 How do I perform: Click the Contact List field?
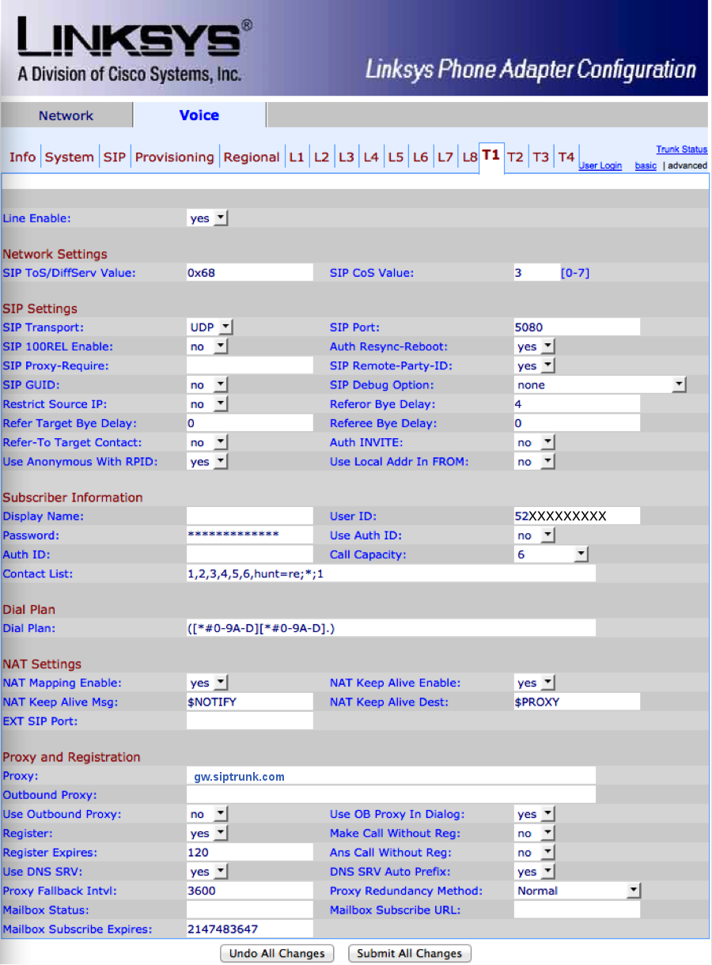pos(391,573)
